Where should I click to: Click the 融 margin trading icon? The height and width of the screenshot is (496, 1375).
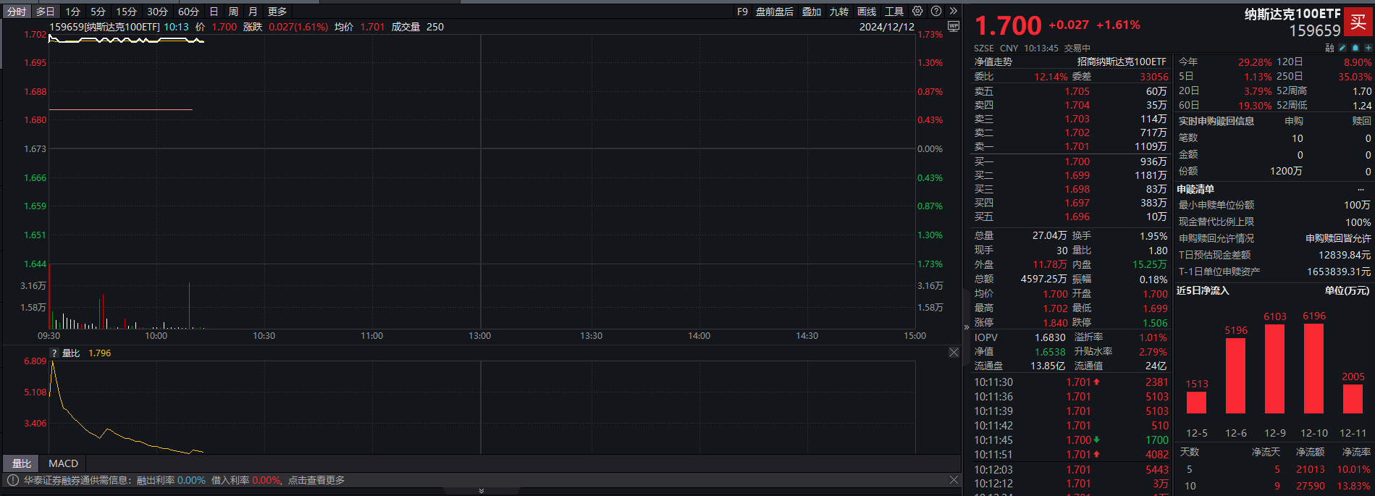[1329, 48]
